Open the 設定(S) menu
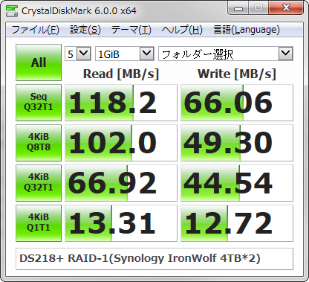 click(x=85, y=30)
